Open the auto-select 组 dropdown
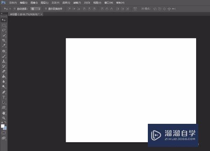 [x=35, y=9]
